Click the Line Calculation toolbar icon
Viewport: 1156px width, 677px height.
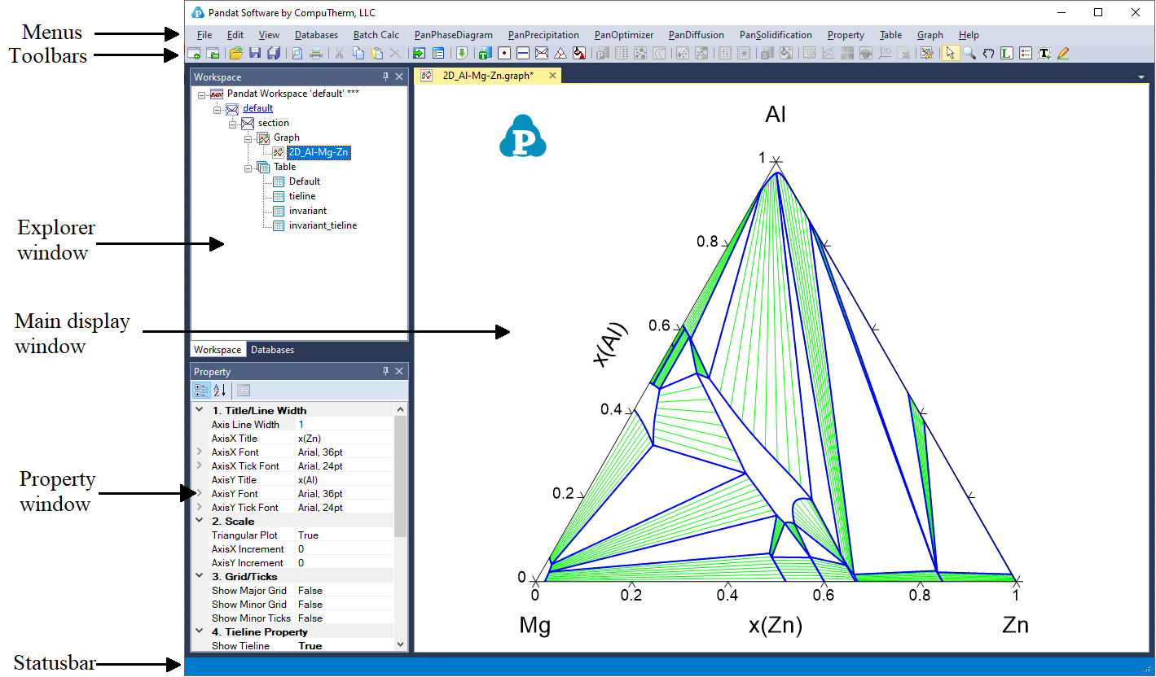tap(523, 54)
